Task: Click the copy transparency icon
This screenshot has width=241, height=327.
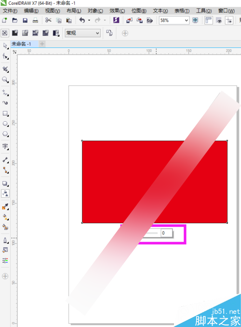Action: point(109,33)
